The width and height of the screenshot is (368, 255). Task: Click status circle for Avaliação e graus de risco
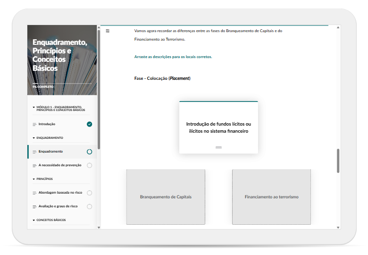pyautogui.click(x=90, y=206)
